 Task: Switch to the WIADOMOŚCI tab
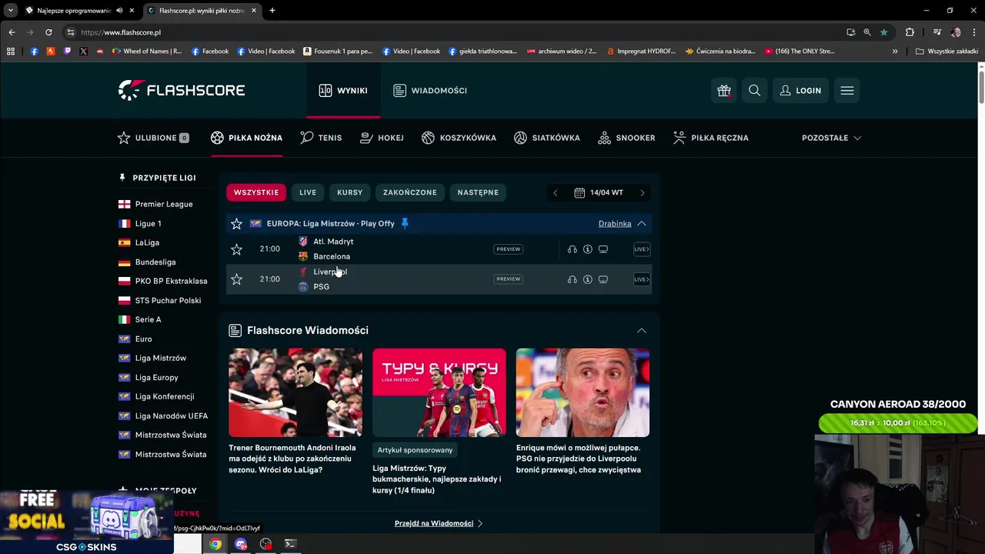[430, 91]
